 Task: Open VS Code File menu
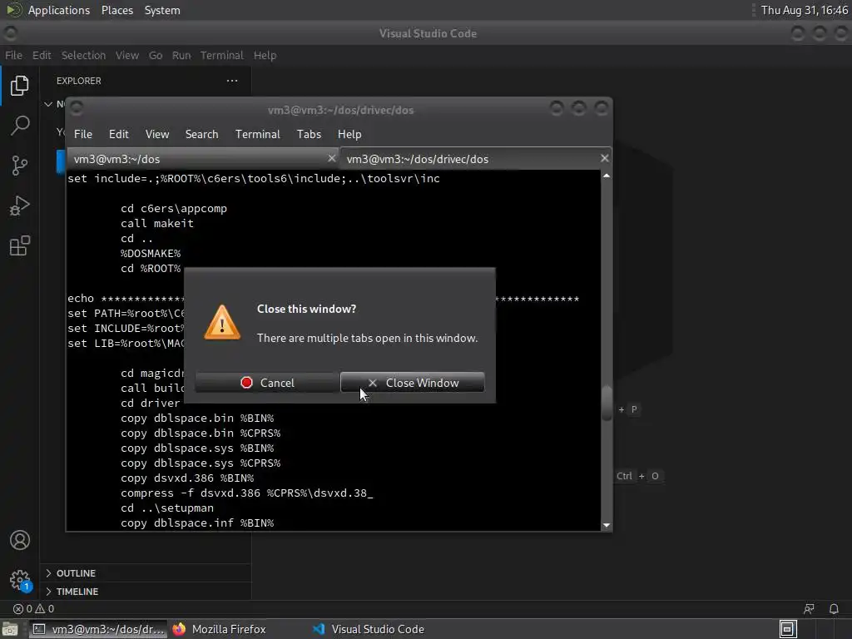coord(13,56)
